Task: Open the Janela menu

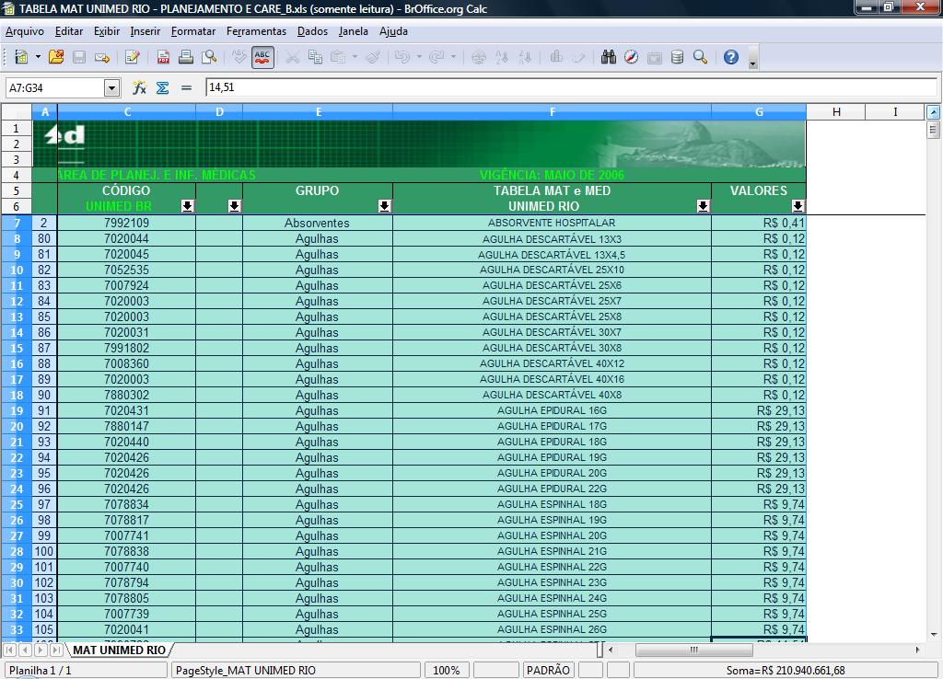Action: pos(354,31)
